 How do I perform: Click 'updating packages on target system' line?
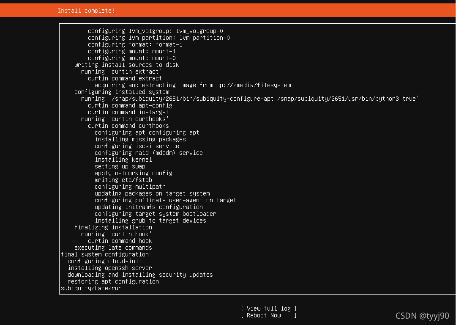coord(152,193)
